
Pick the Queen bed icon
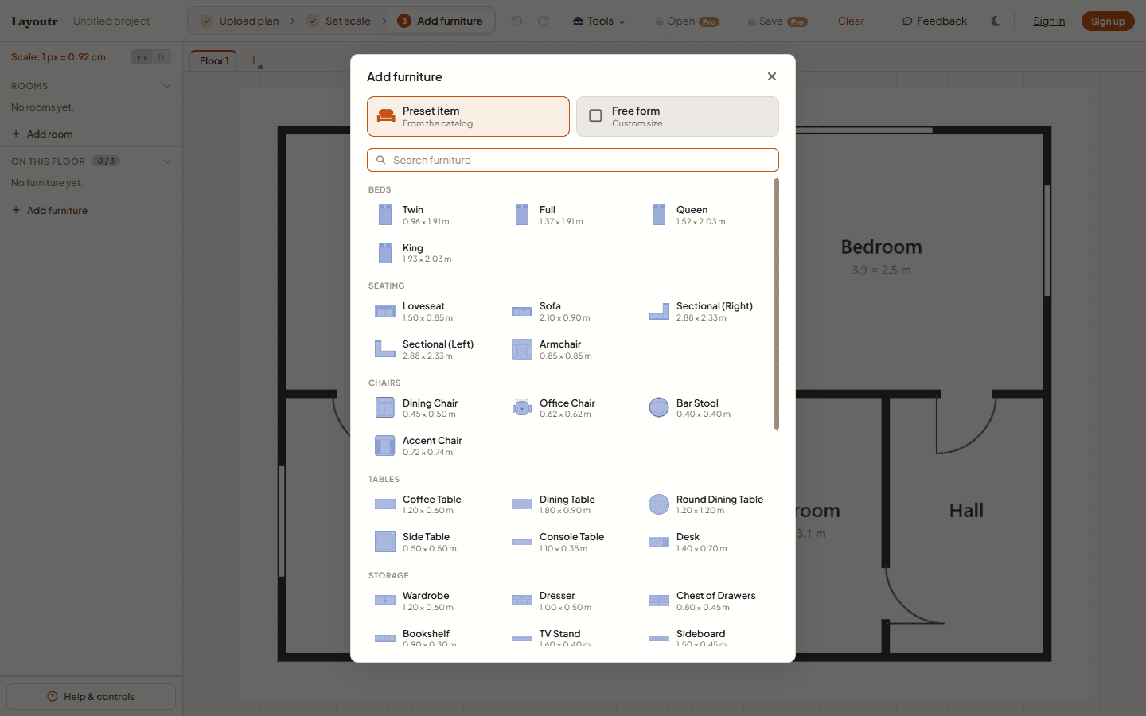click(659, 215)
